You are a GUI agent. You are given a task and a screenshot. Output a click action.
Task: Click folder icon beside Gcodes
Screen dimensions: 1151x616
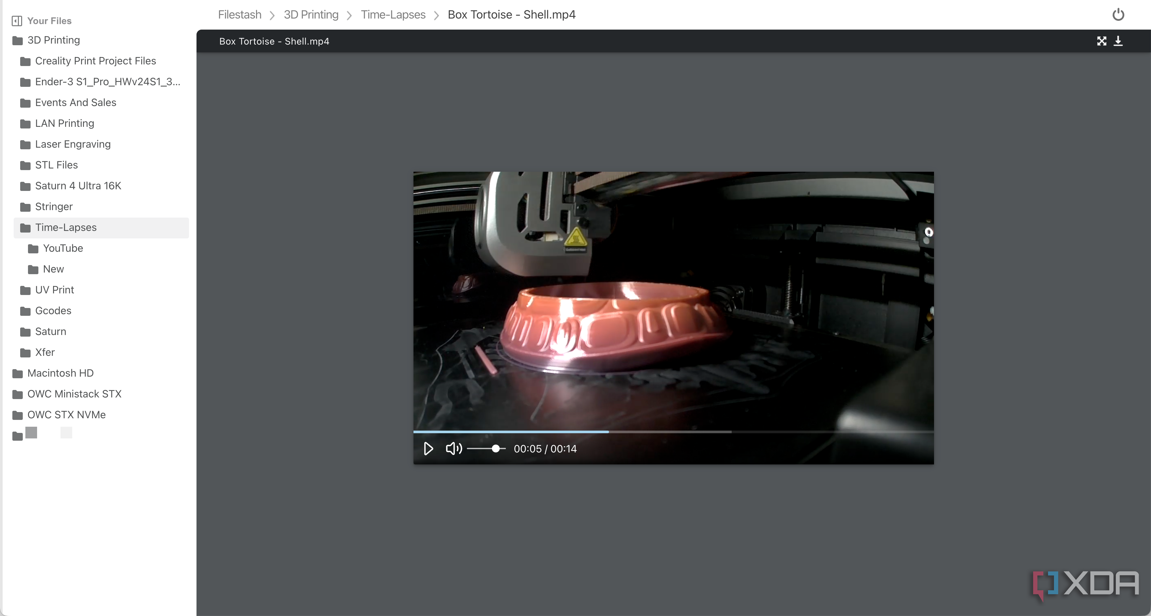25,311
